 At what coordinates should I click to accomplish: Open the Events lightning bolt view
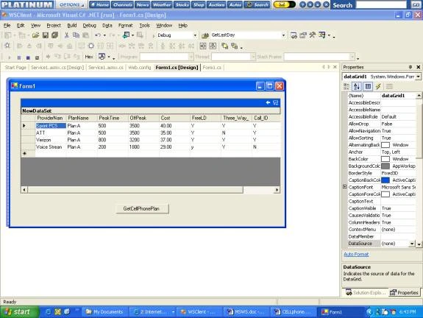378,86
